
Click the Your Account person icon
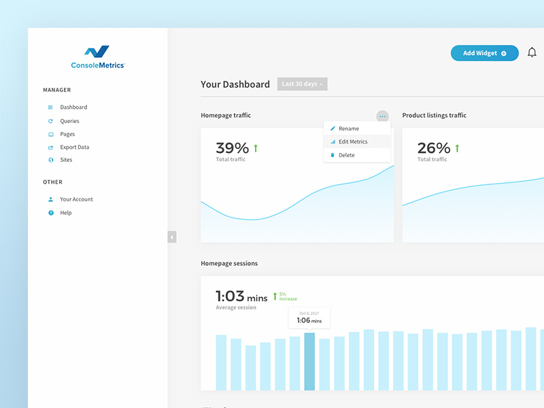[x=50, y=200]
